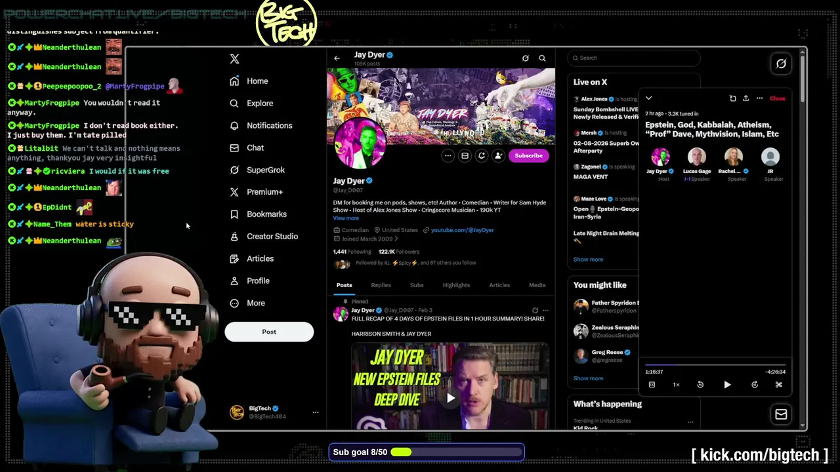View 122.1K Followers list
Image resolution: width=840 pixels, height=472 pixels.
pyautogui.click(x=398, y=252)
